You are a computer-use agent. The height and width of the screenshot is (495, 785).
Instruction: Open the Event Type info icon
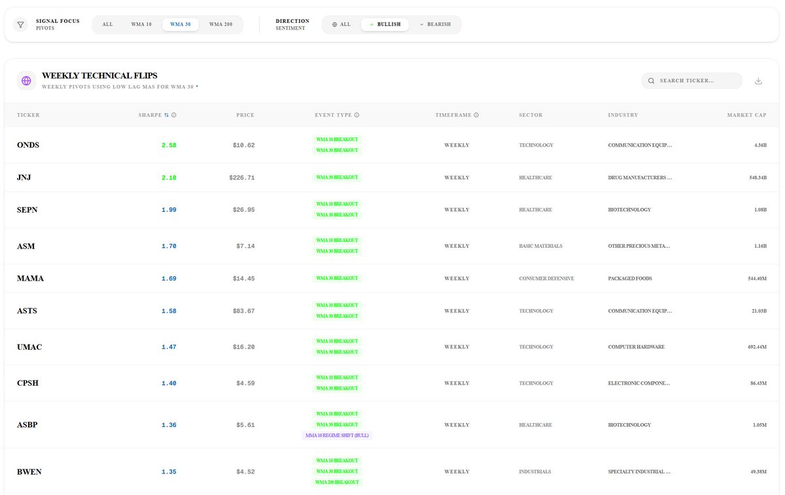357,115
